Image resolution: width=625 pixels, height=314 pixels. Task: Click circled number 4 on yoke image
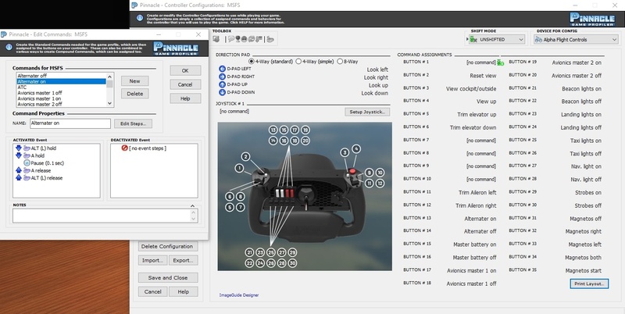(x=356, y=149)
